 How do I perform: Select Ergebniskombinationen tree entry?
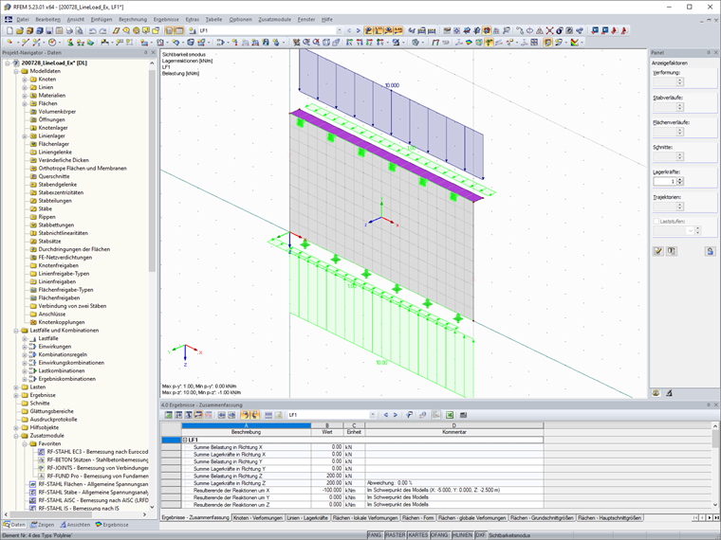(x=66, y=379)
